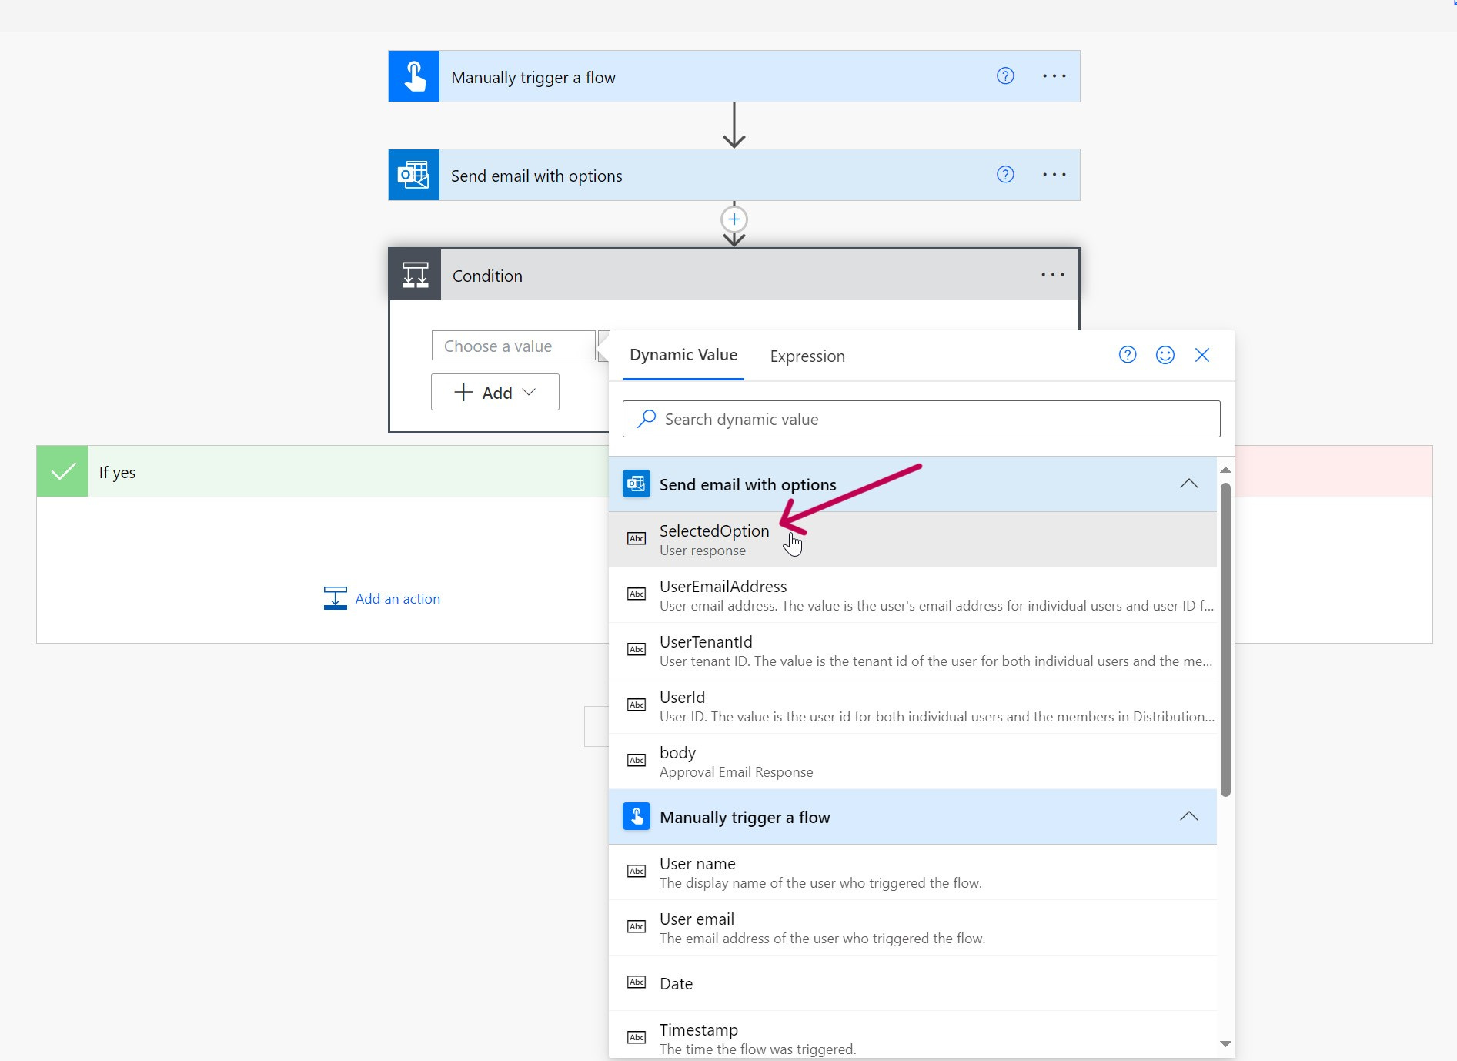Close the dynamic value panel

(x=1202, y=355)
